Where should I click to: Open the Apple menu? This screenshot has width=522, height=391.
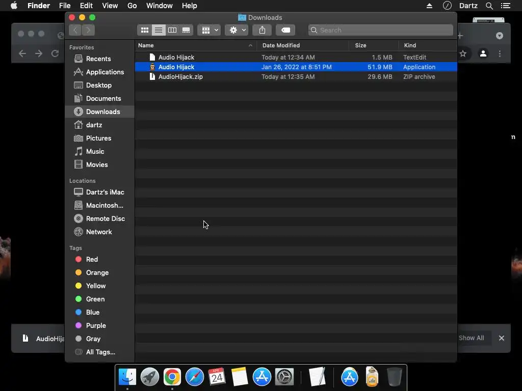click(14, 6)
